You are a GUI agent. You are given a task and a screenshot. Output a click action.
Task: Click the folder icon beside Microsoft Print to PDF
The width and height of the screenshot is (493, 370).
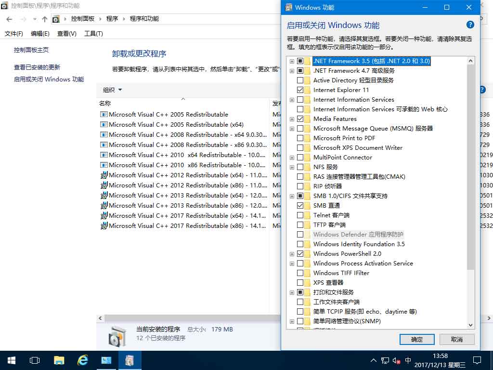coord(308,138)
